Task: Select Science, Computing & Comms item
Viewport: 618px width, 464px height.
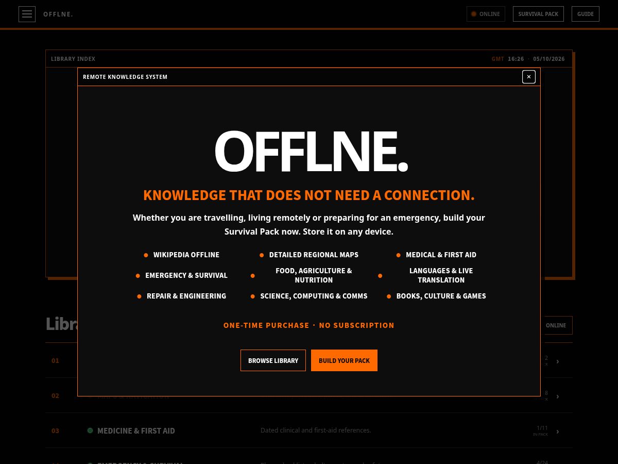Action: click(x=308, y=296)
